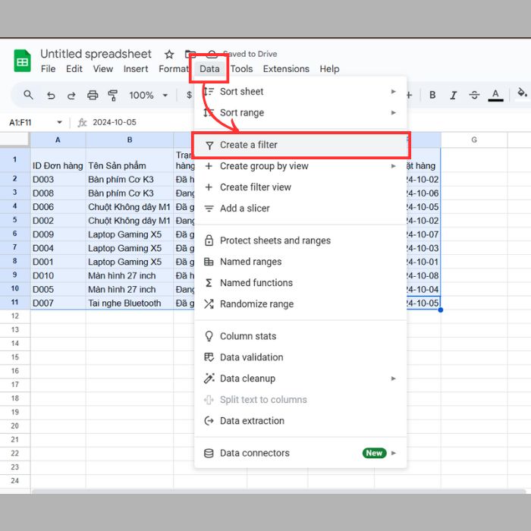The width and height of the screenshot is (531, 531).
Task: Open the Edit menu
Action: pos(74,69)
